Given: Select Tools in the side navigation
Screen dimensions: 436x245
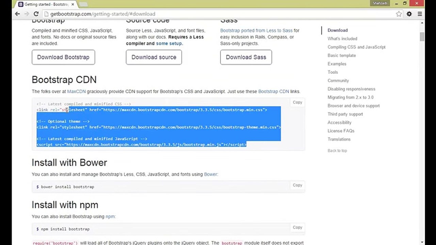Looking at the screenshot, I should tap(333, 72).
